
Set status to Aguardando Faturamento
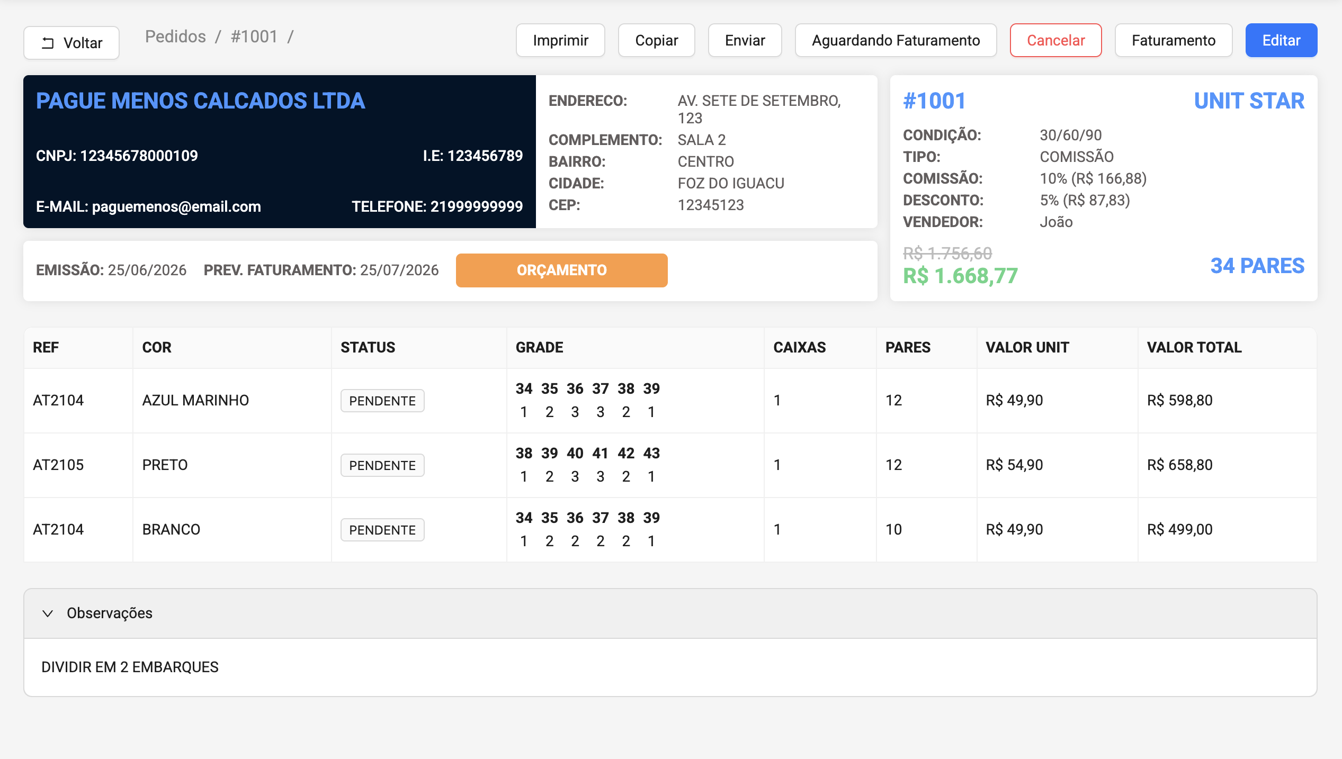896,40
